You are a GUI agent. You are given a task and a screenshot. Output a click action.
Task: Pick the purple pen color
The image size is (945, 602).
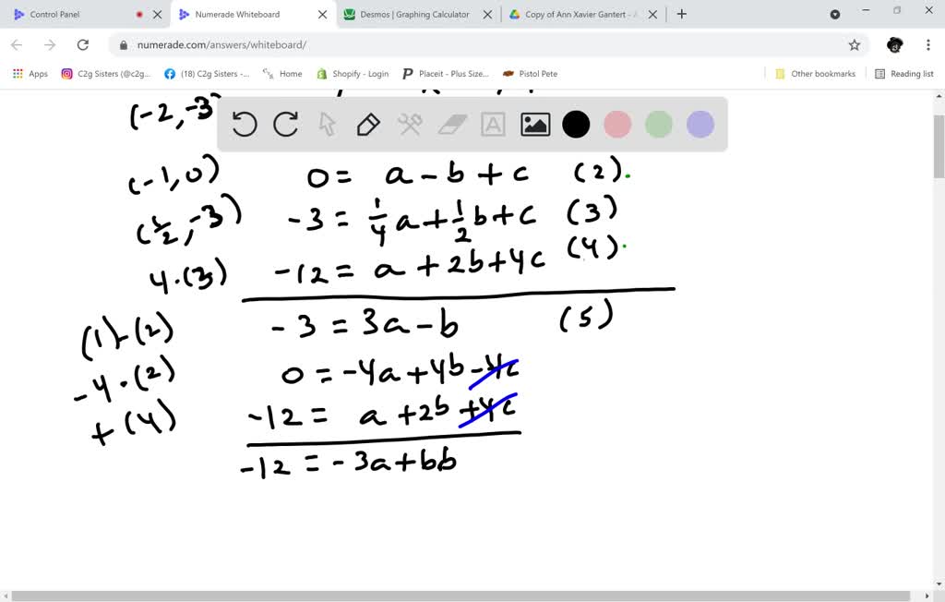click(700, 124)
